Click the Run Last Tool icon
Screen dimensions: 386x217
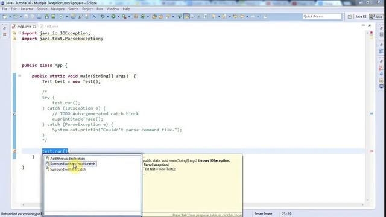tap(124, 16)
